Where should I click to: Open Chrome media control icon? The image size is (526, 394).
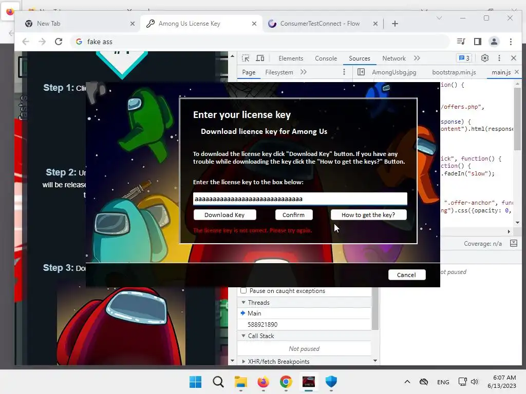coord(461,42)
